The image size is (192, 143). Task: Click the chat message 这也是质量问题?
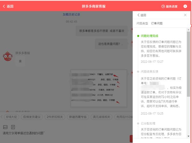tap(111, 44)
